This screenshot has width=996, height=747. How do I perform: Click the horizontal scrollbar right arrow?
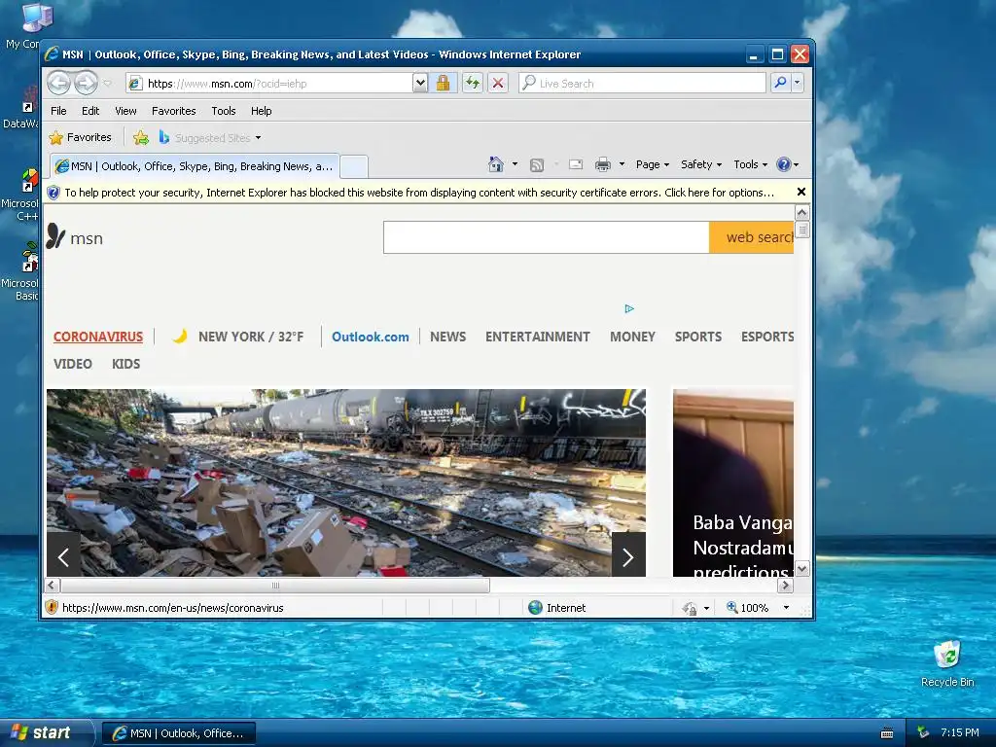[x=786, y=585]
